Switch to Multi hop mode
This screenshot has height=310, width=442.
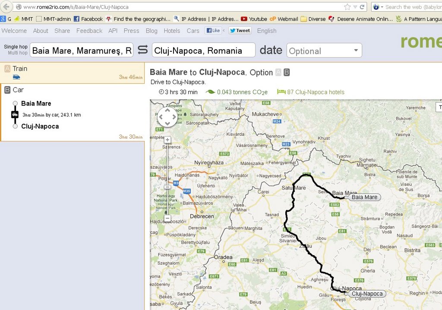17,53
